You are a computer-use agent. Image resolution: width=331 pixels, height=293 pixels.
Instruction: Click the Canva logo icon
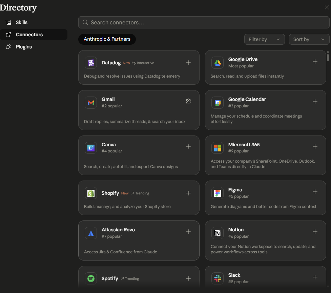point(91,148)
